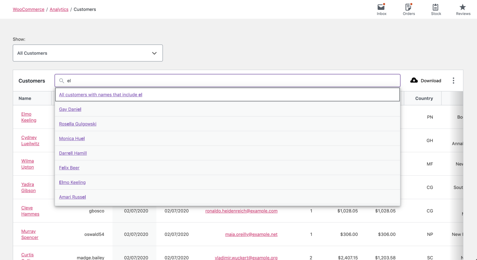This screenshot has height=260, width=477.
Task: Open Murray Spencer's customer profile
Action: pos(30,234)
